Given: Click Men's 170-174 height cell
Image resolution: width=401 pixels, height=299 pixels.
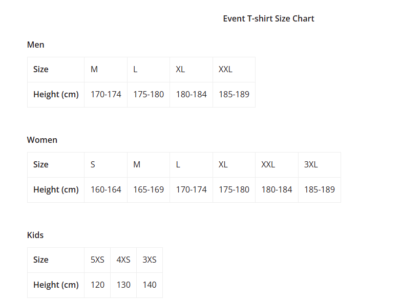Looking at the screenshot, I should point(105,94).
